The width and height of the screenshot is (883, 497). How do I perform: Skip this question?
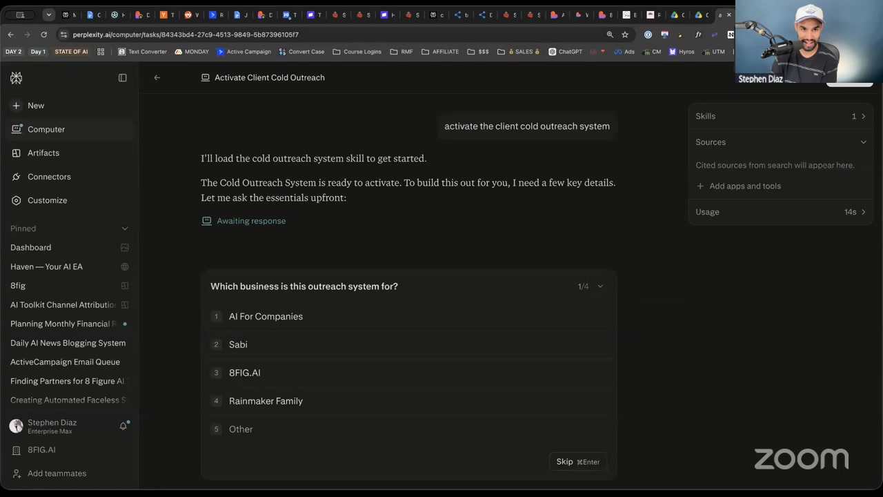(x=578, y=462)
